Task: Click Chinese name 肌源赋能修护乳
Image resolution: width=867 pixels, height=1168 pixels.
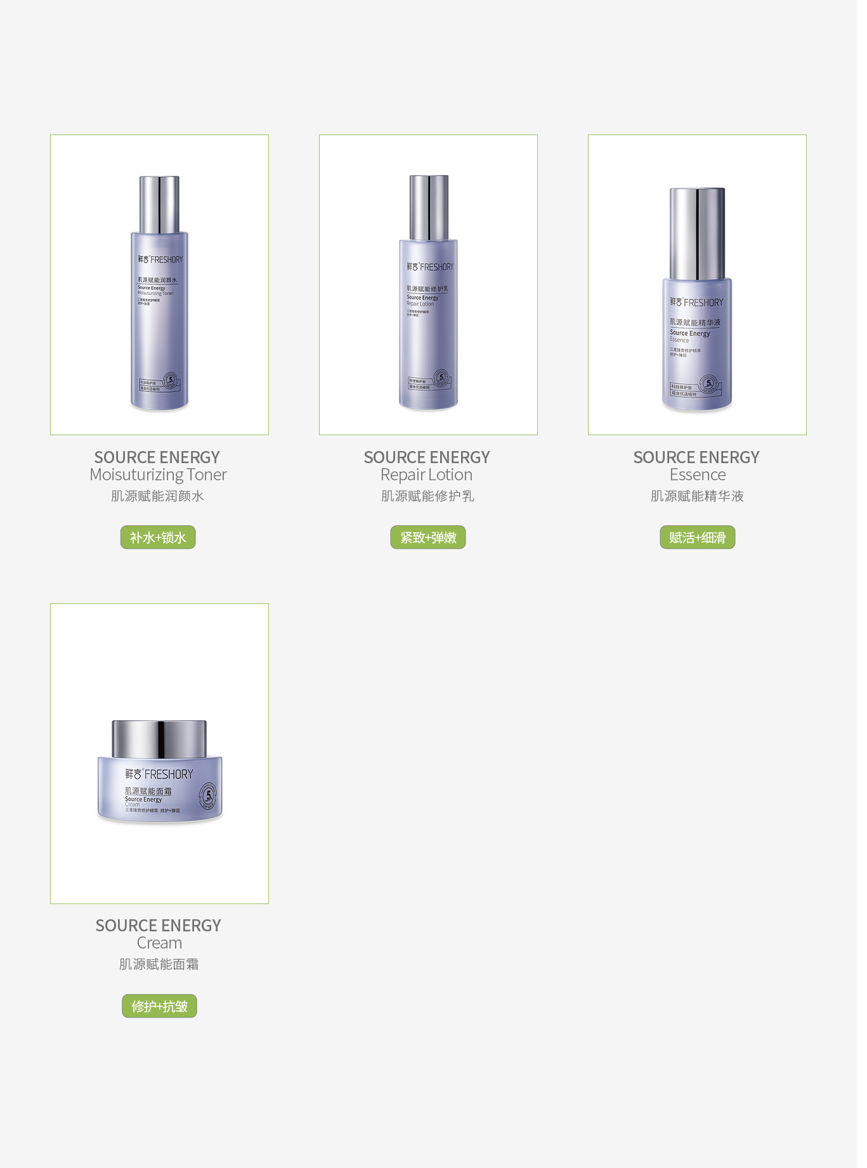Action: tap(427, 496)
